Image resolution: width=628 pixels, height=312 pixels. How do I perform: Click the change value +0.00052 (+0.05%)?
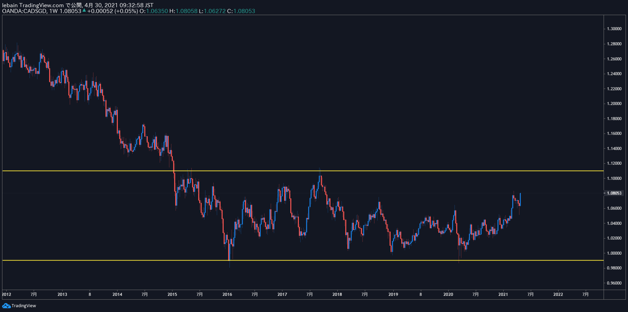point(112,11)
